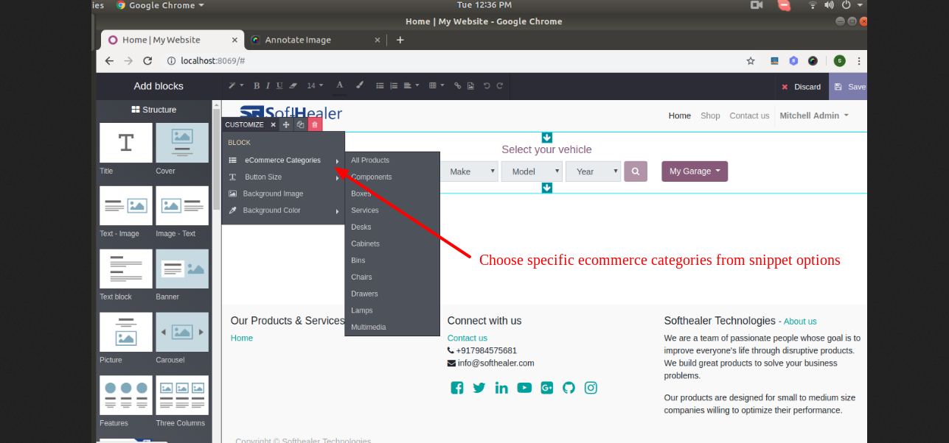Click the undo icon in editor toolbar
Screen dimensions: 949x443
tap(487, 85)
